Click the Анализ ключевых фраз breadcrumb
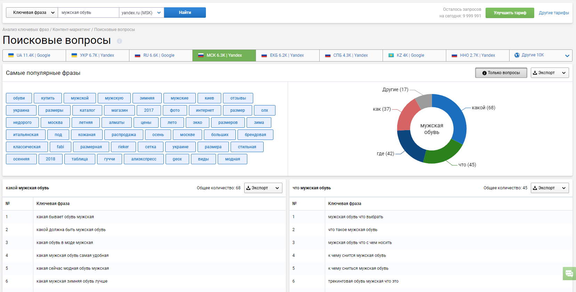Screen dimensions: 576x292 point(26,30)
